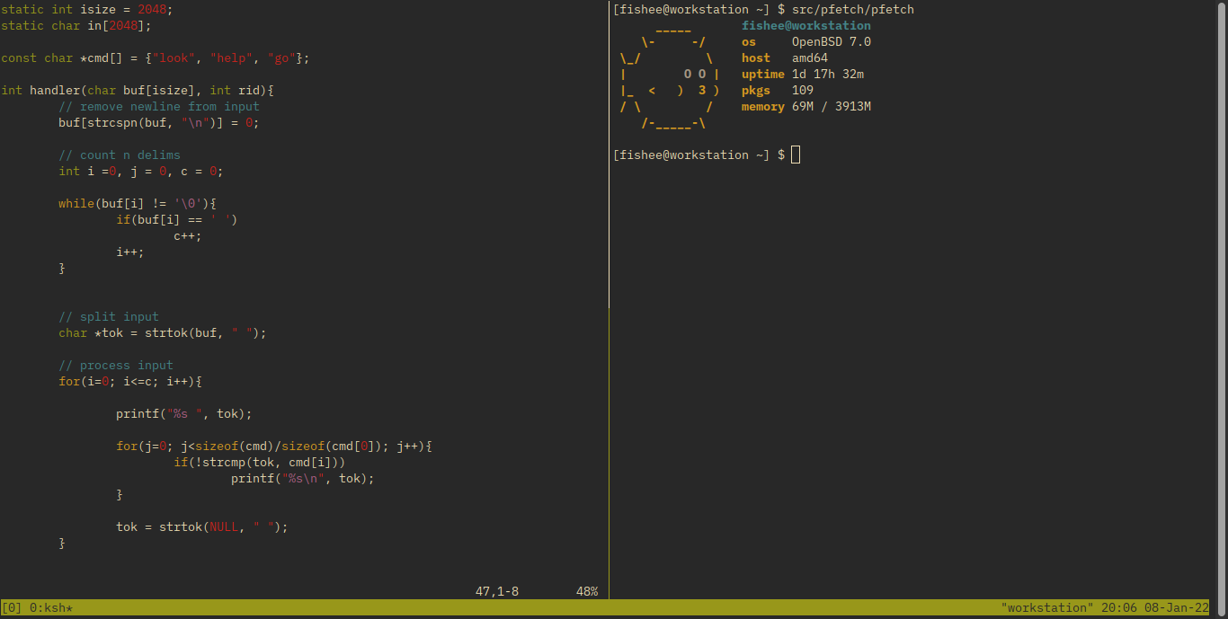1228x619 pixels.
Task: Select the 0:ksh tmux window tab
Action: click(x=51, y=608)
